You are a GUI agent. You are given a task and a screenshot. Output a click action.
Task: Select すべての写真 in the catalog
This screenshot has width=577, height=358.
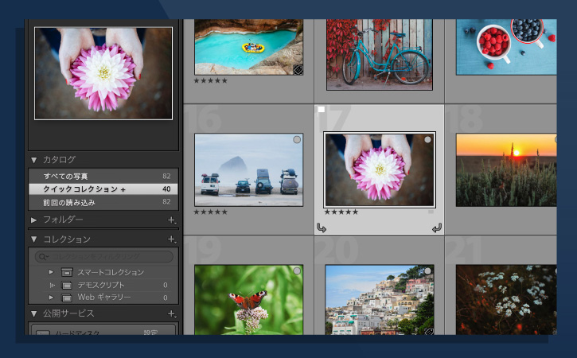[103, 177]
